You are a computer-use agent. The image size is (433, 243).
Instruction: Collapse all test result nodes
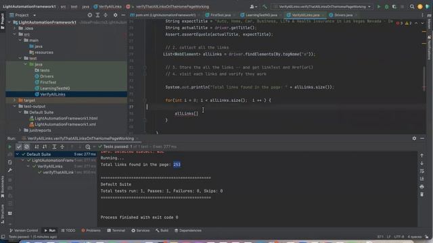(x=62, y=147)
